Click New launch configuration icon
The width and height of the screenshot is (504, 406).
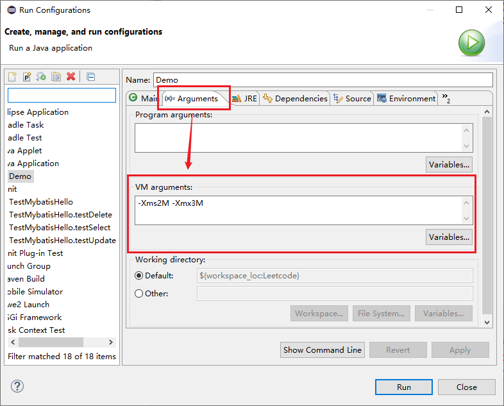coord(12,77)
